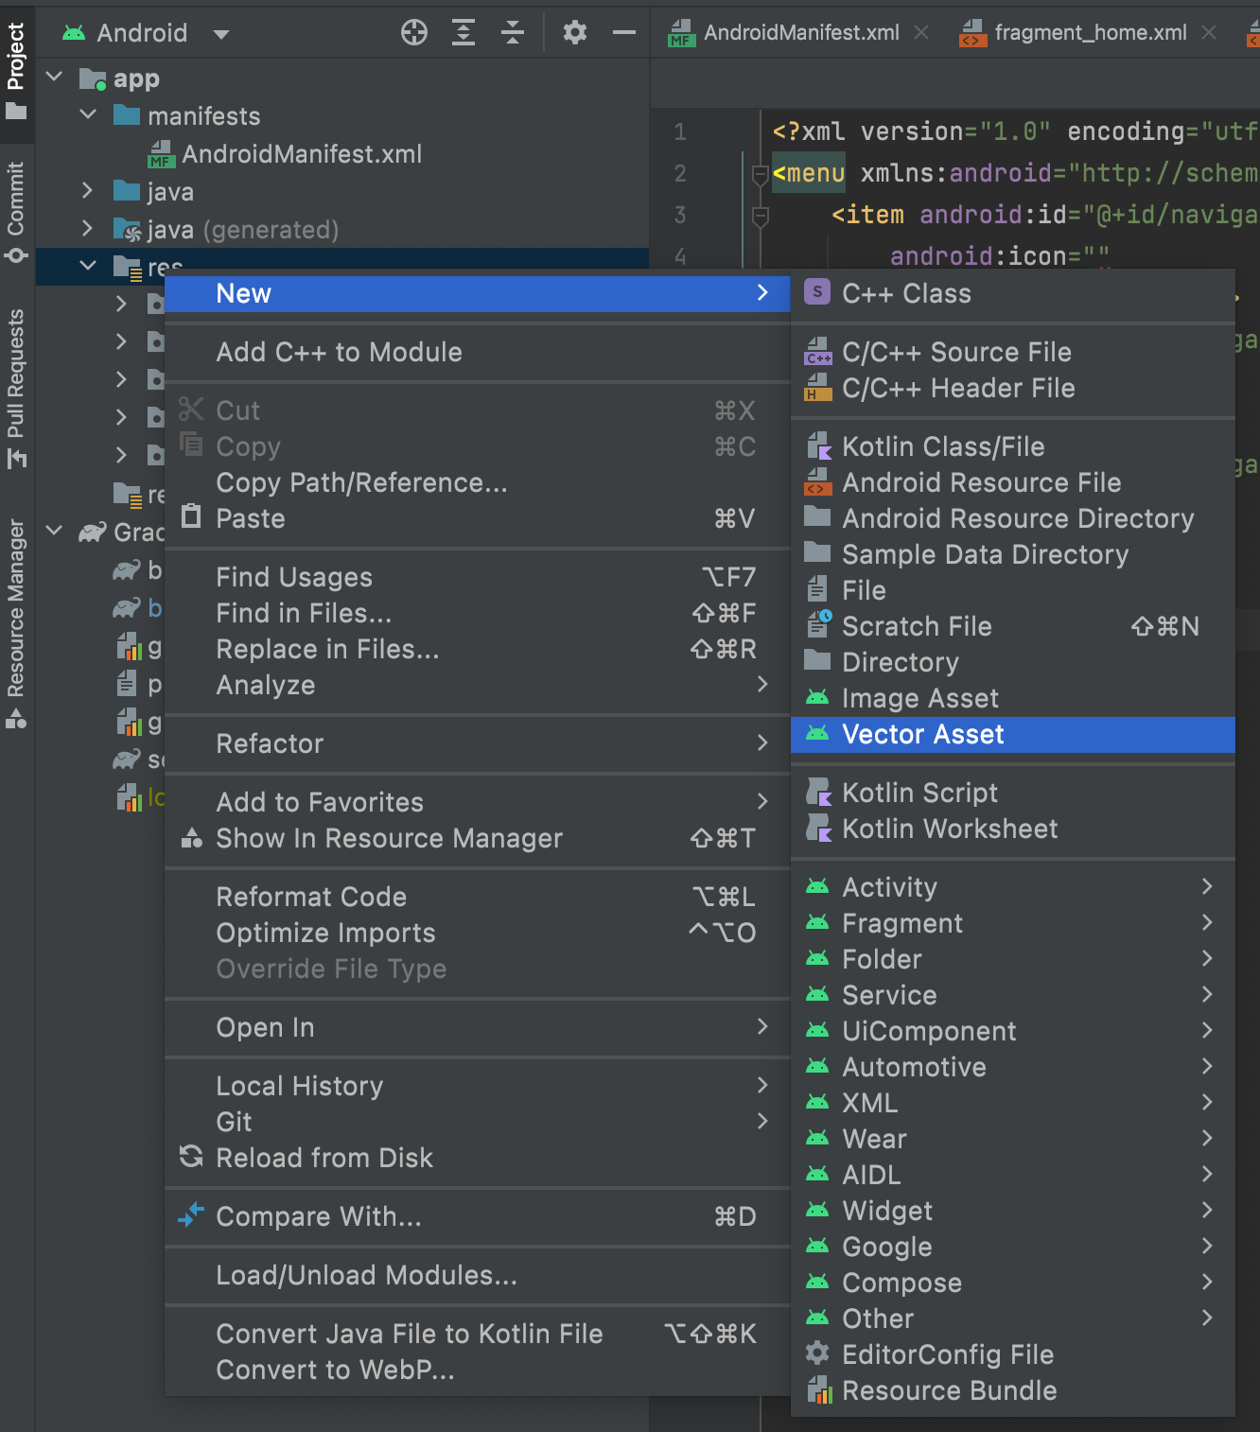Create a new C/C++ Header File
Viewport: 1260px width, 1432px height.
(1013, 389)
